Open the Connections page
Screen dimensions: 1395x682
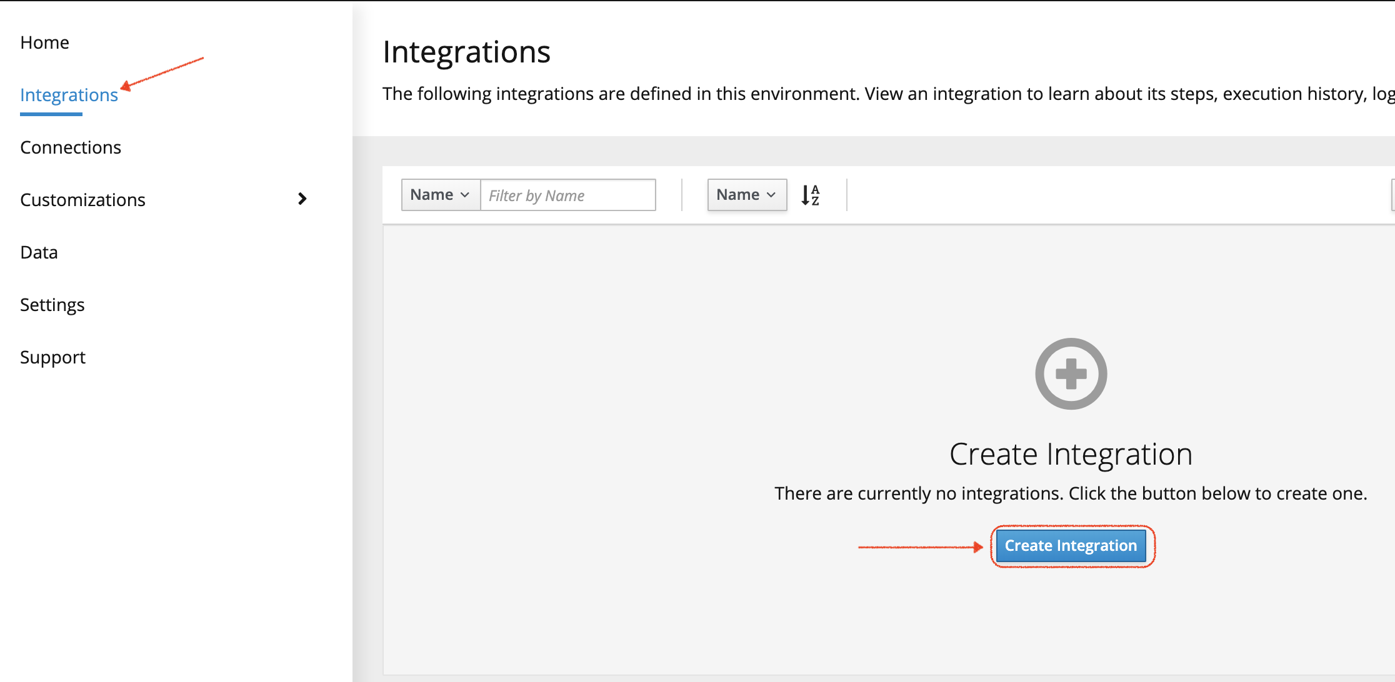pos(71,147)
